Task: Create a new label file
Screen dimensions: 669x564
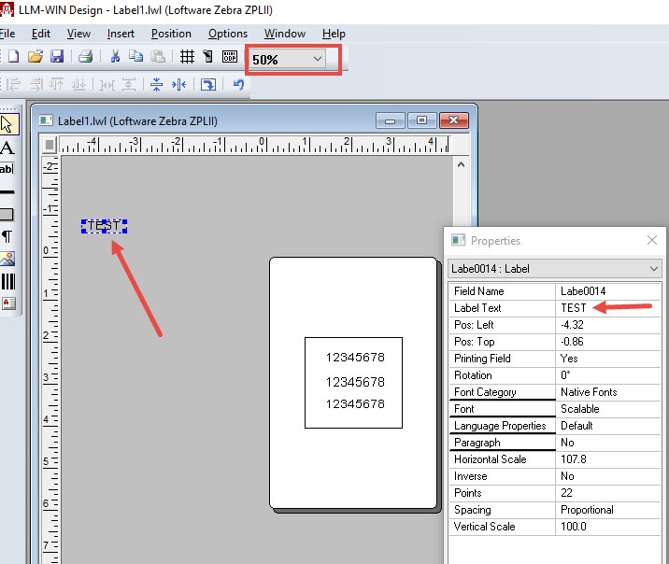Action: click(14, 56)
